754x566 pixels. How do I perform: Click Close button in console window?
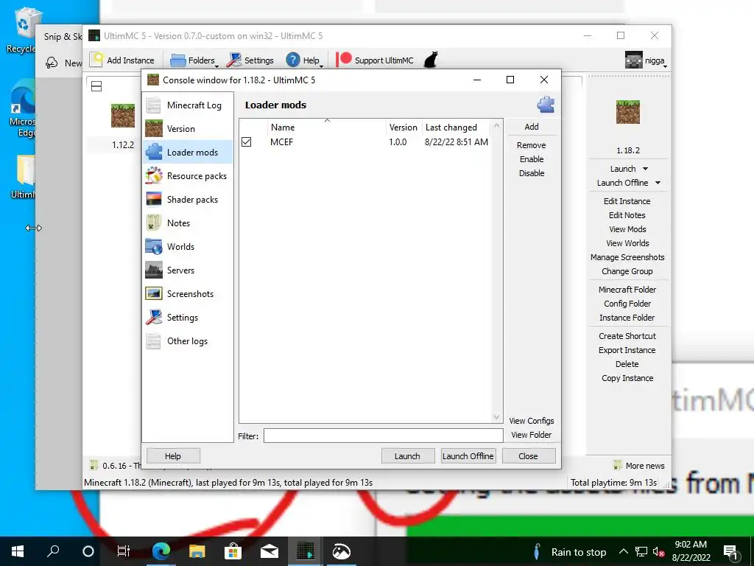click(528, 455)
